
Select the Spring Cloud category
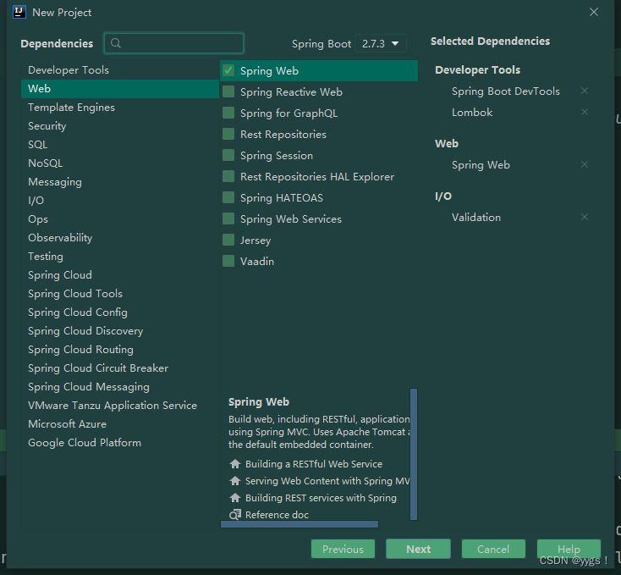[120, 275]
